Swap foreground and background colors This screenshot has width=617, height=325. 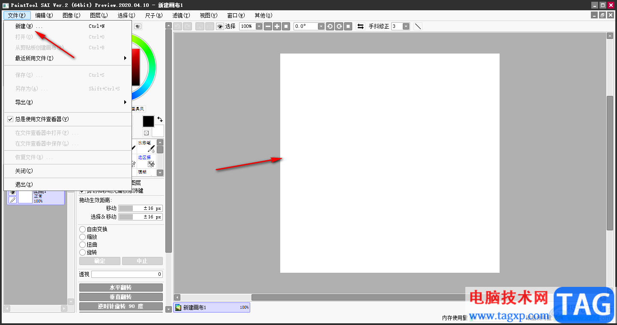coord(160,119)
